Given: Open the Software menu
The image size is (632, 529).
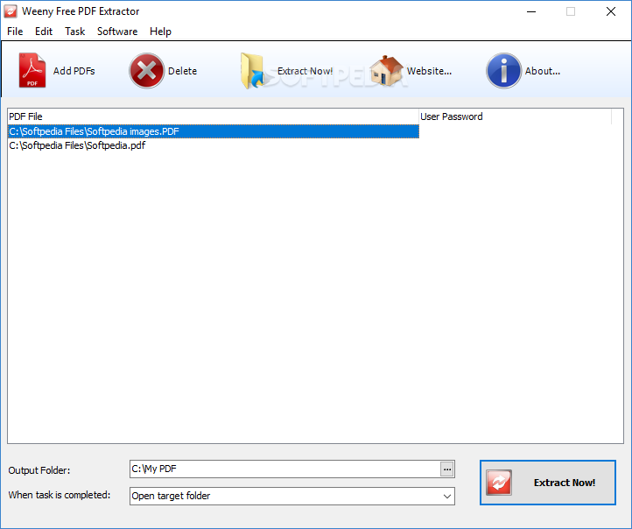Looking at the screenshot, I should (117, 32).
